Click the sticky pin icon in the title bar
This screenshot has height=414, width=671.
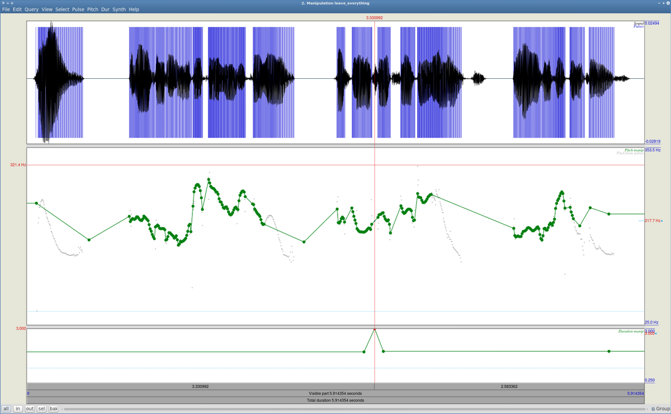click(x=12, y=3)
